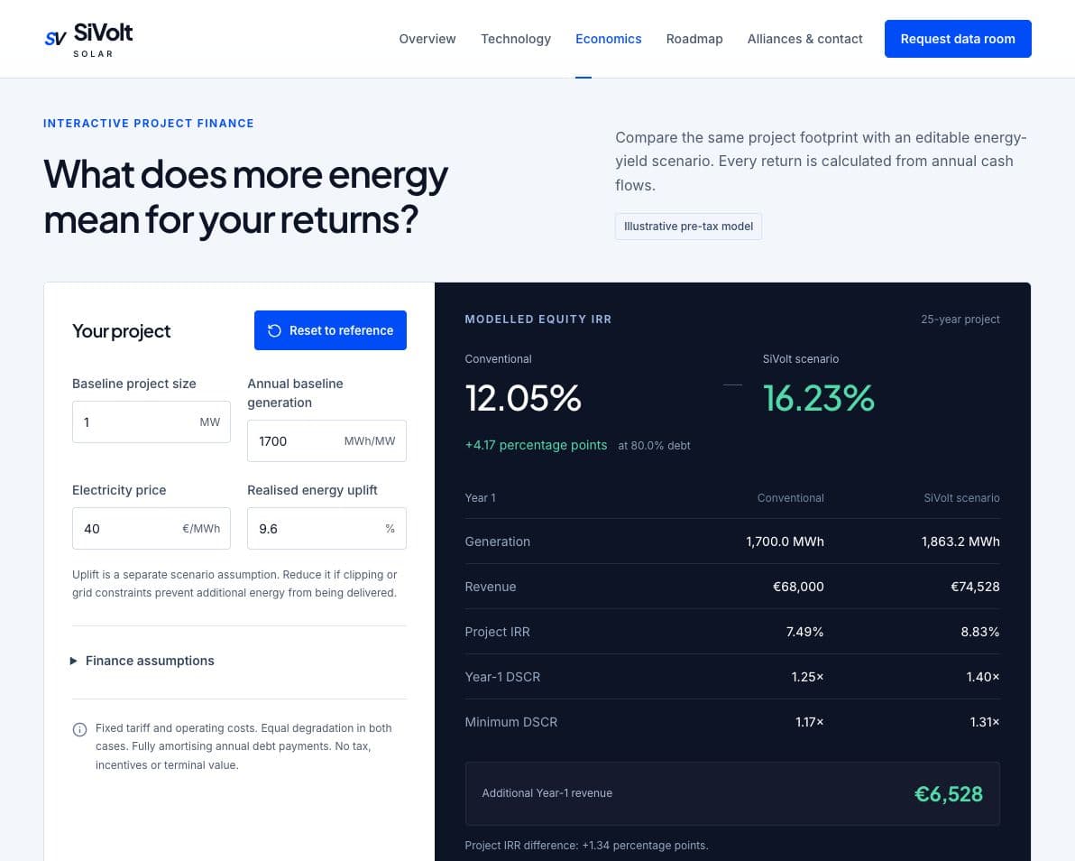Image resolution: width=1075 pixels, height=861 pixels.
Task: Click the Illustrative pre-tax model badge
Action: pos(688,227)
